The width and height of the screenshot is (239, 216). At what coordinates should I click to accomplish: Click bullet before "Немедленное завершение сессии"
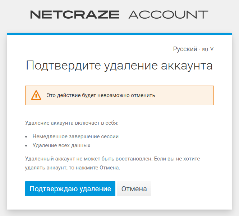click(x=27, y=137)
